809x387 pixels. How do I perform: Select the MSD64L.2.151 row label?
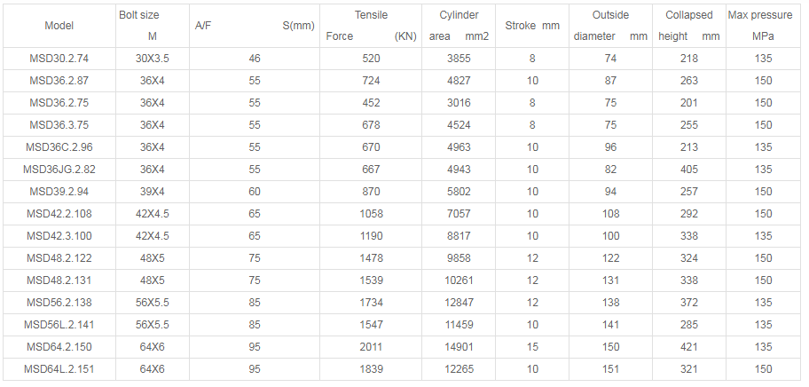[59, 368]
